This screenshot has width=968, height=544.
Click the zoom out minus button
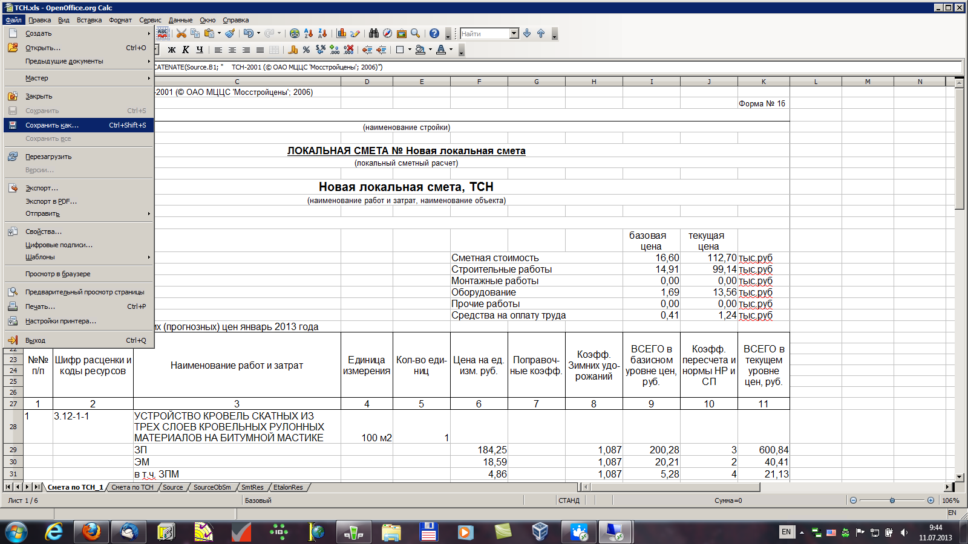click(x=853, y=500)
